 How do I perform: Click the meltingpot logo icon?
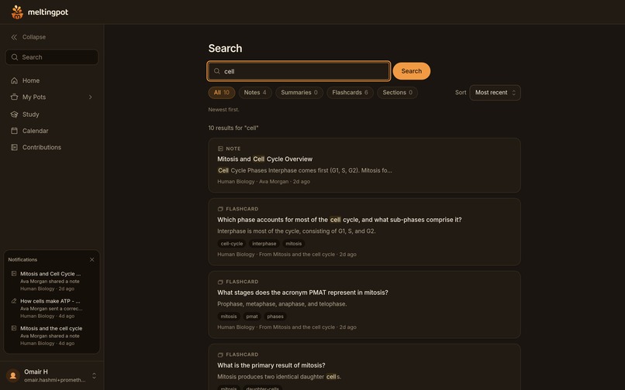click(17, 12)
